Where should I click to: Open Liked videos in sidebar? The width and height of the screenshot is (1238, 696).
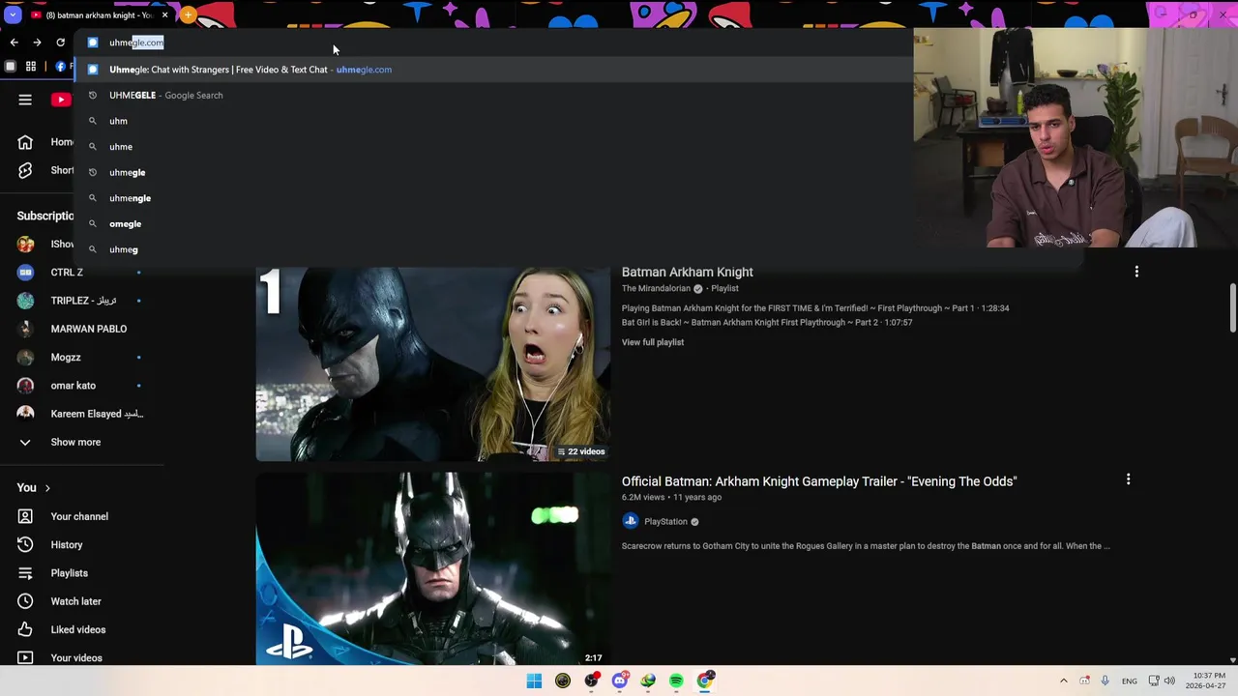click(77, 629)
